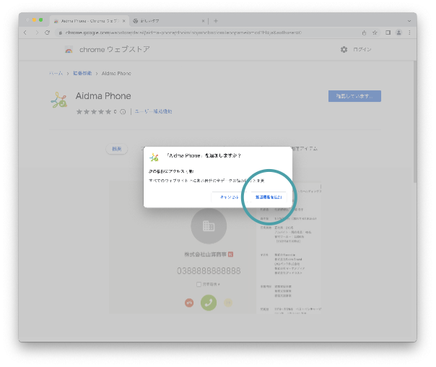Expand the tab search chevron

point(409,21)
